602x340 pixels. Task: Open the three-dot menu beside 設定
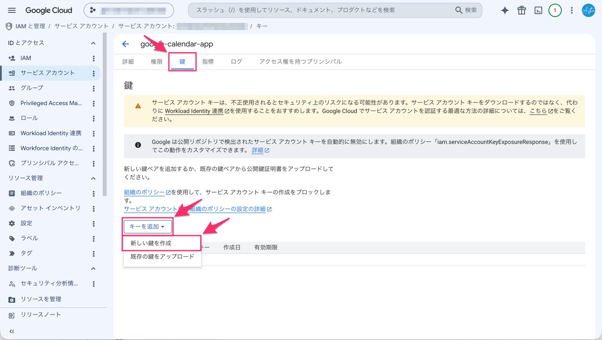click(94, 223)
